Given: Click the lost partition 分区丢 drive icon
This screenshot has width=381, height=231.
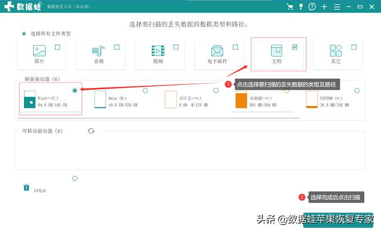Looking at the screenshot, I should (170, 99).
